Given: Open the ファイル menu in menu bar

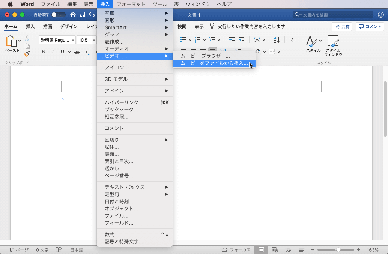Looking at the screenshot, I should [x=51, y=4].
